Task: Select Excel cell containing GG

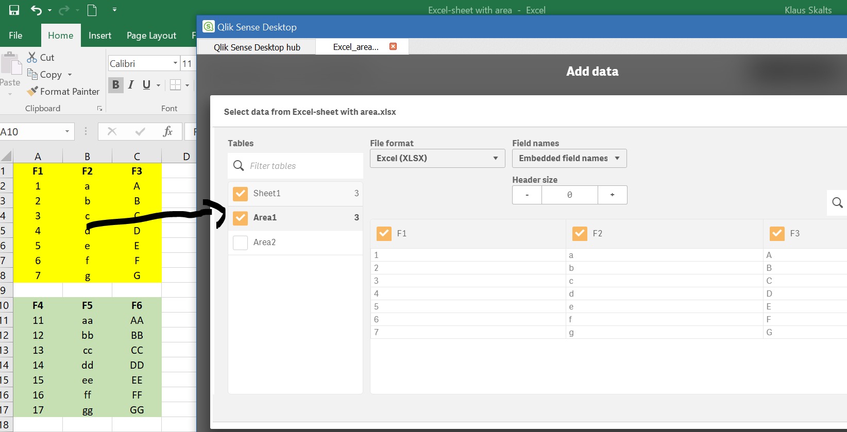Action: (x=137, y=410)
